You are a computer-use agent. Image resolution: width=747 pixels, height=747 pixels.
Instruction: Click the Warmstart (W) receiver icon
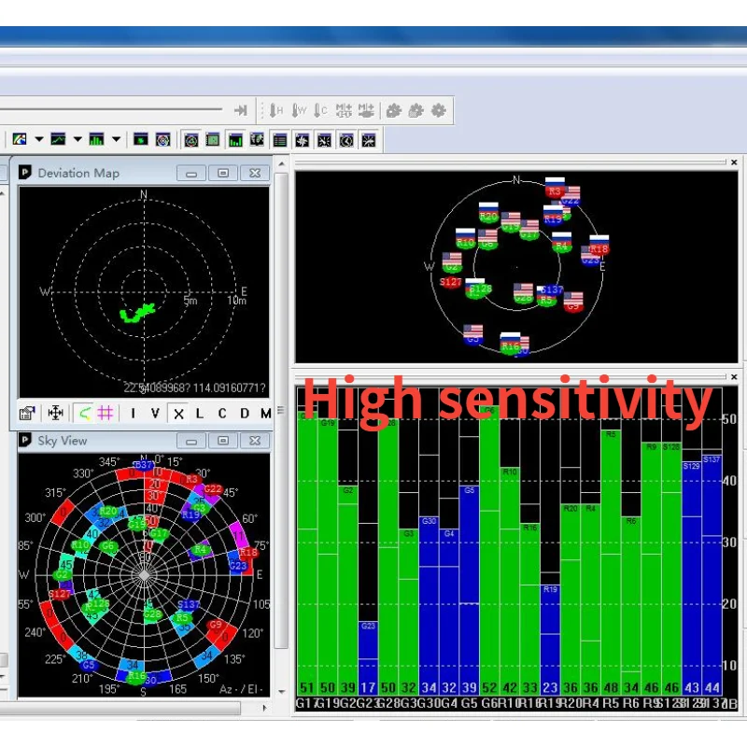click(299, 111)
